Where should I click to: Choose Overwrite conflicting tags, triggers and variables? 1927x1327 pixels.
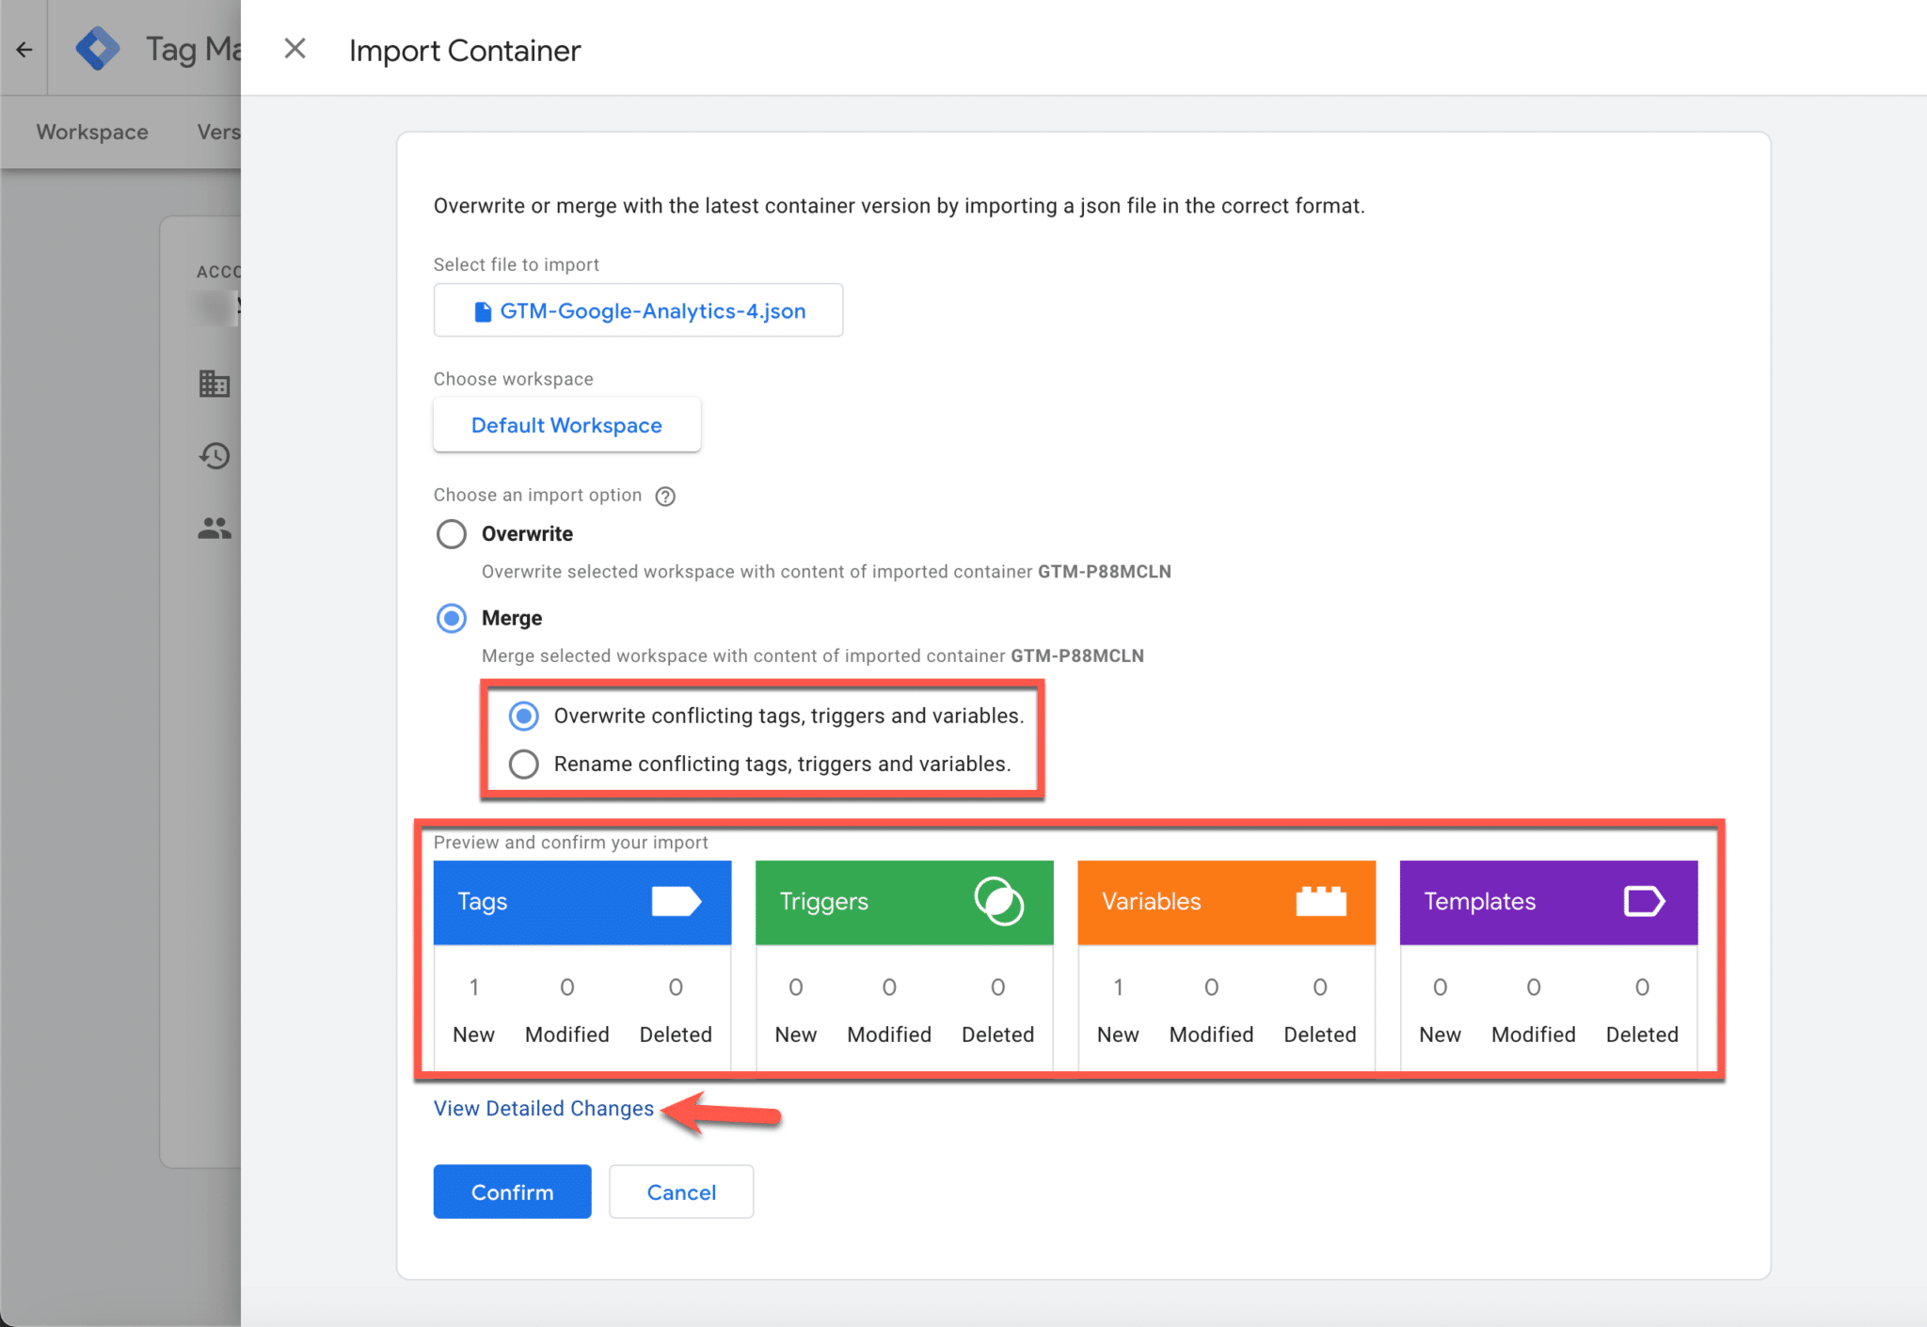tap(524, 716)
